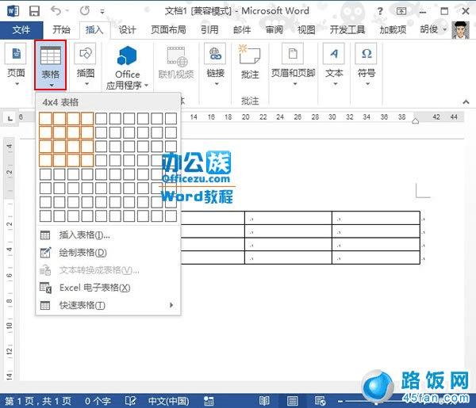The image size is (476, 408).
Task: Open the Customize Quick Access Toolbar arrow
Action: [102, 12]
